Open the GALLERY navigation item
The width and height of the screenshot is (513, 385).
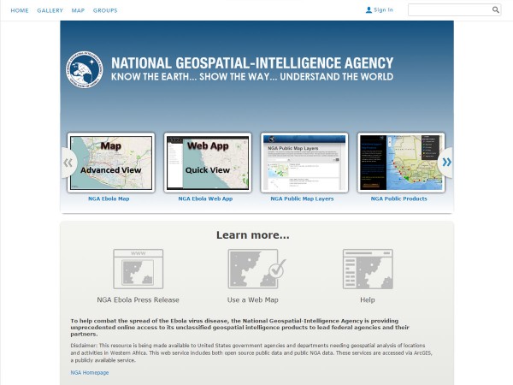click(50, 10)
